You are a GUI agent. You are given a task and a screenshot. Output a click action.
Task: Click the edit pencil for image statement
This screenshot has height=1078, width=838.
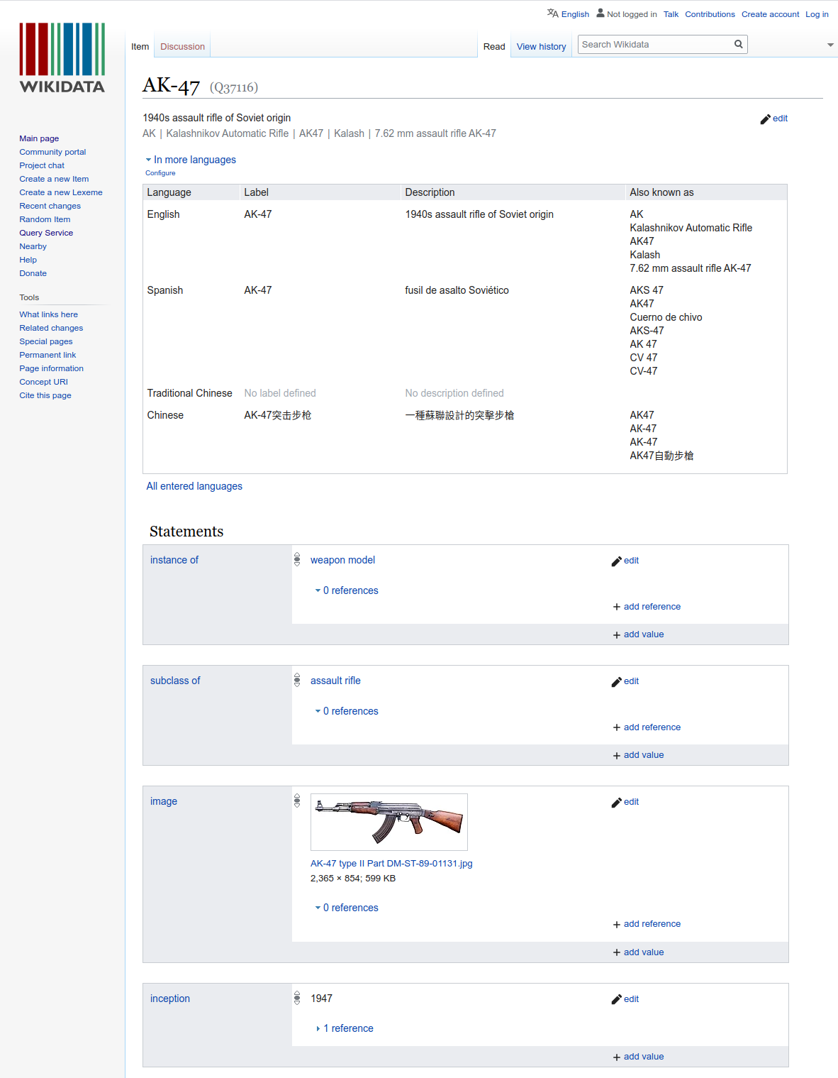click(617, 803)
